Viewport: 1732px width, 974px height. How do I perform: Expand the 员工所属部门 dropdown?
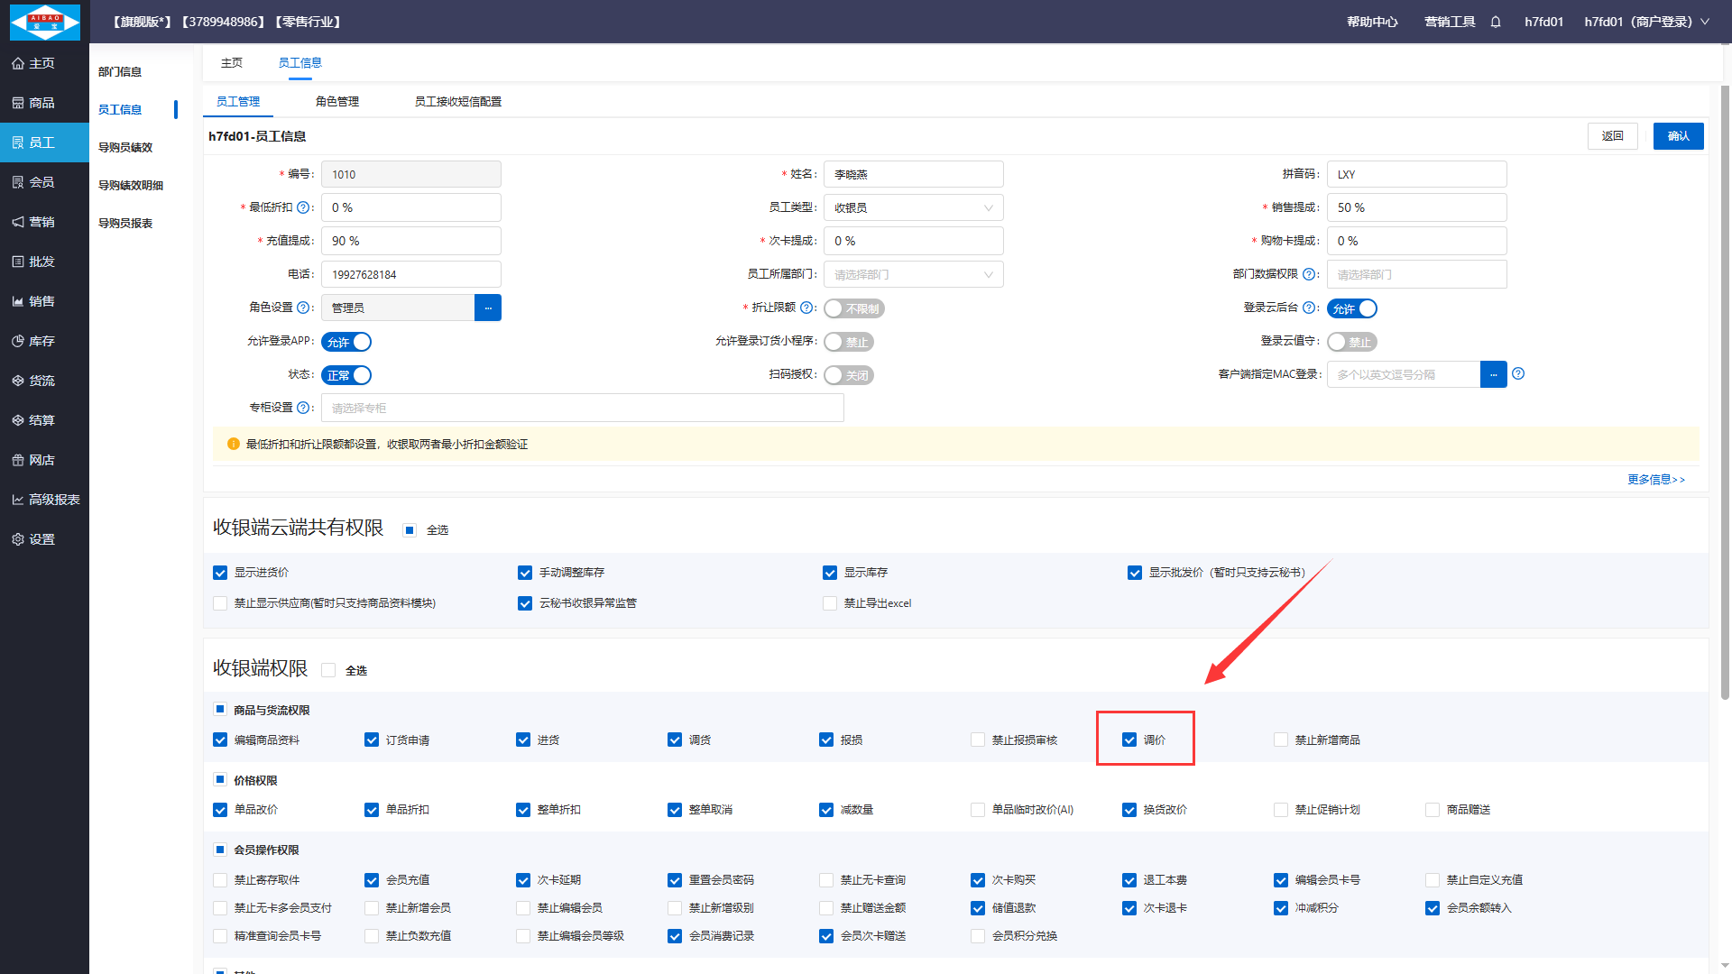913,274
